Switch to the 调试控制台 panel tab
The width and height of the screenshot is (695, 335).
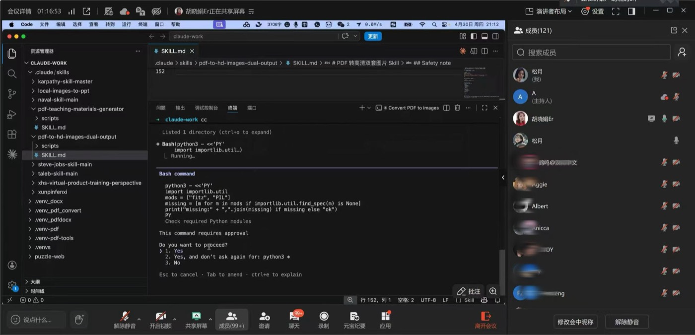207,108
